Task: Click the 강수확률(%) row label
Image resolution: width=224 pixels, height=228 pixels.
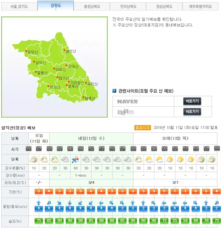Action: (15, 168)
